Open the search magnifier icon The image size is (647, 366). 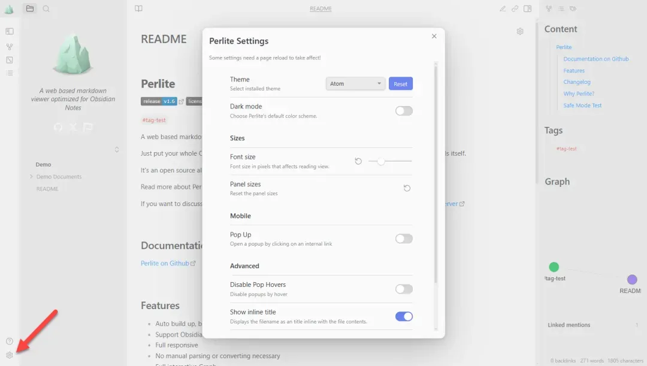(x=46, y=8)
